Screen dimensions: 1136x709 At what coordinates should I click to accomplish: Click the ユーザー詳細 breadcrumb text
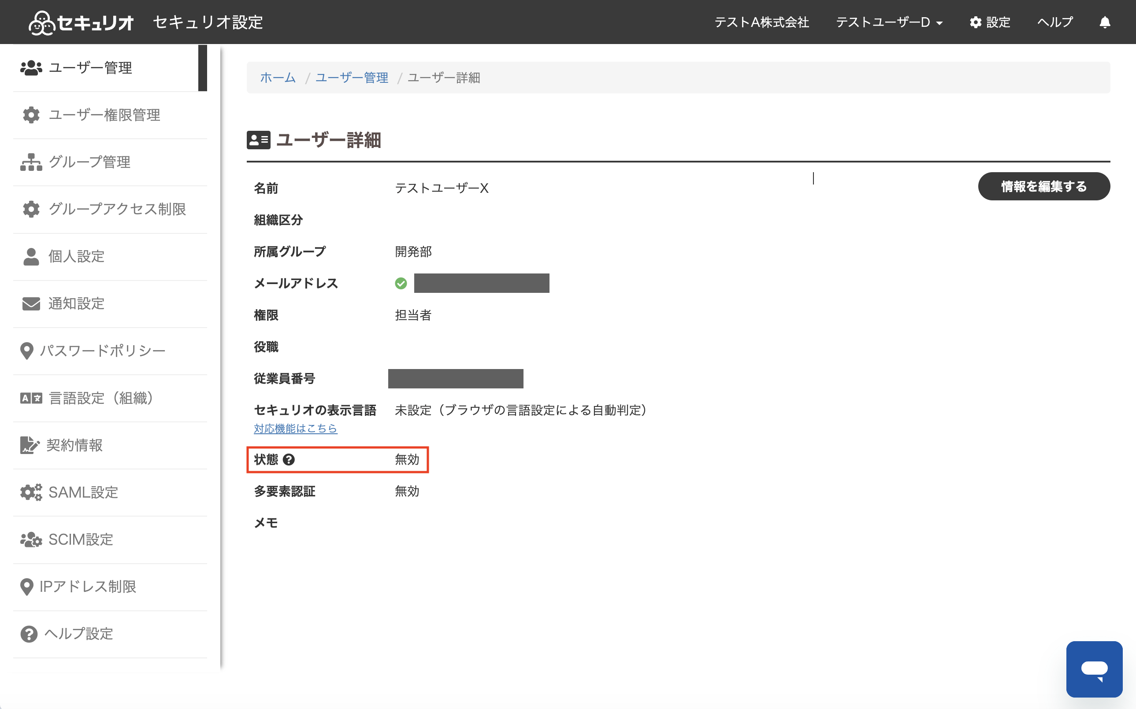point(444,78)
